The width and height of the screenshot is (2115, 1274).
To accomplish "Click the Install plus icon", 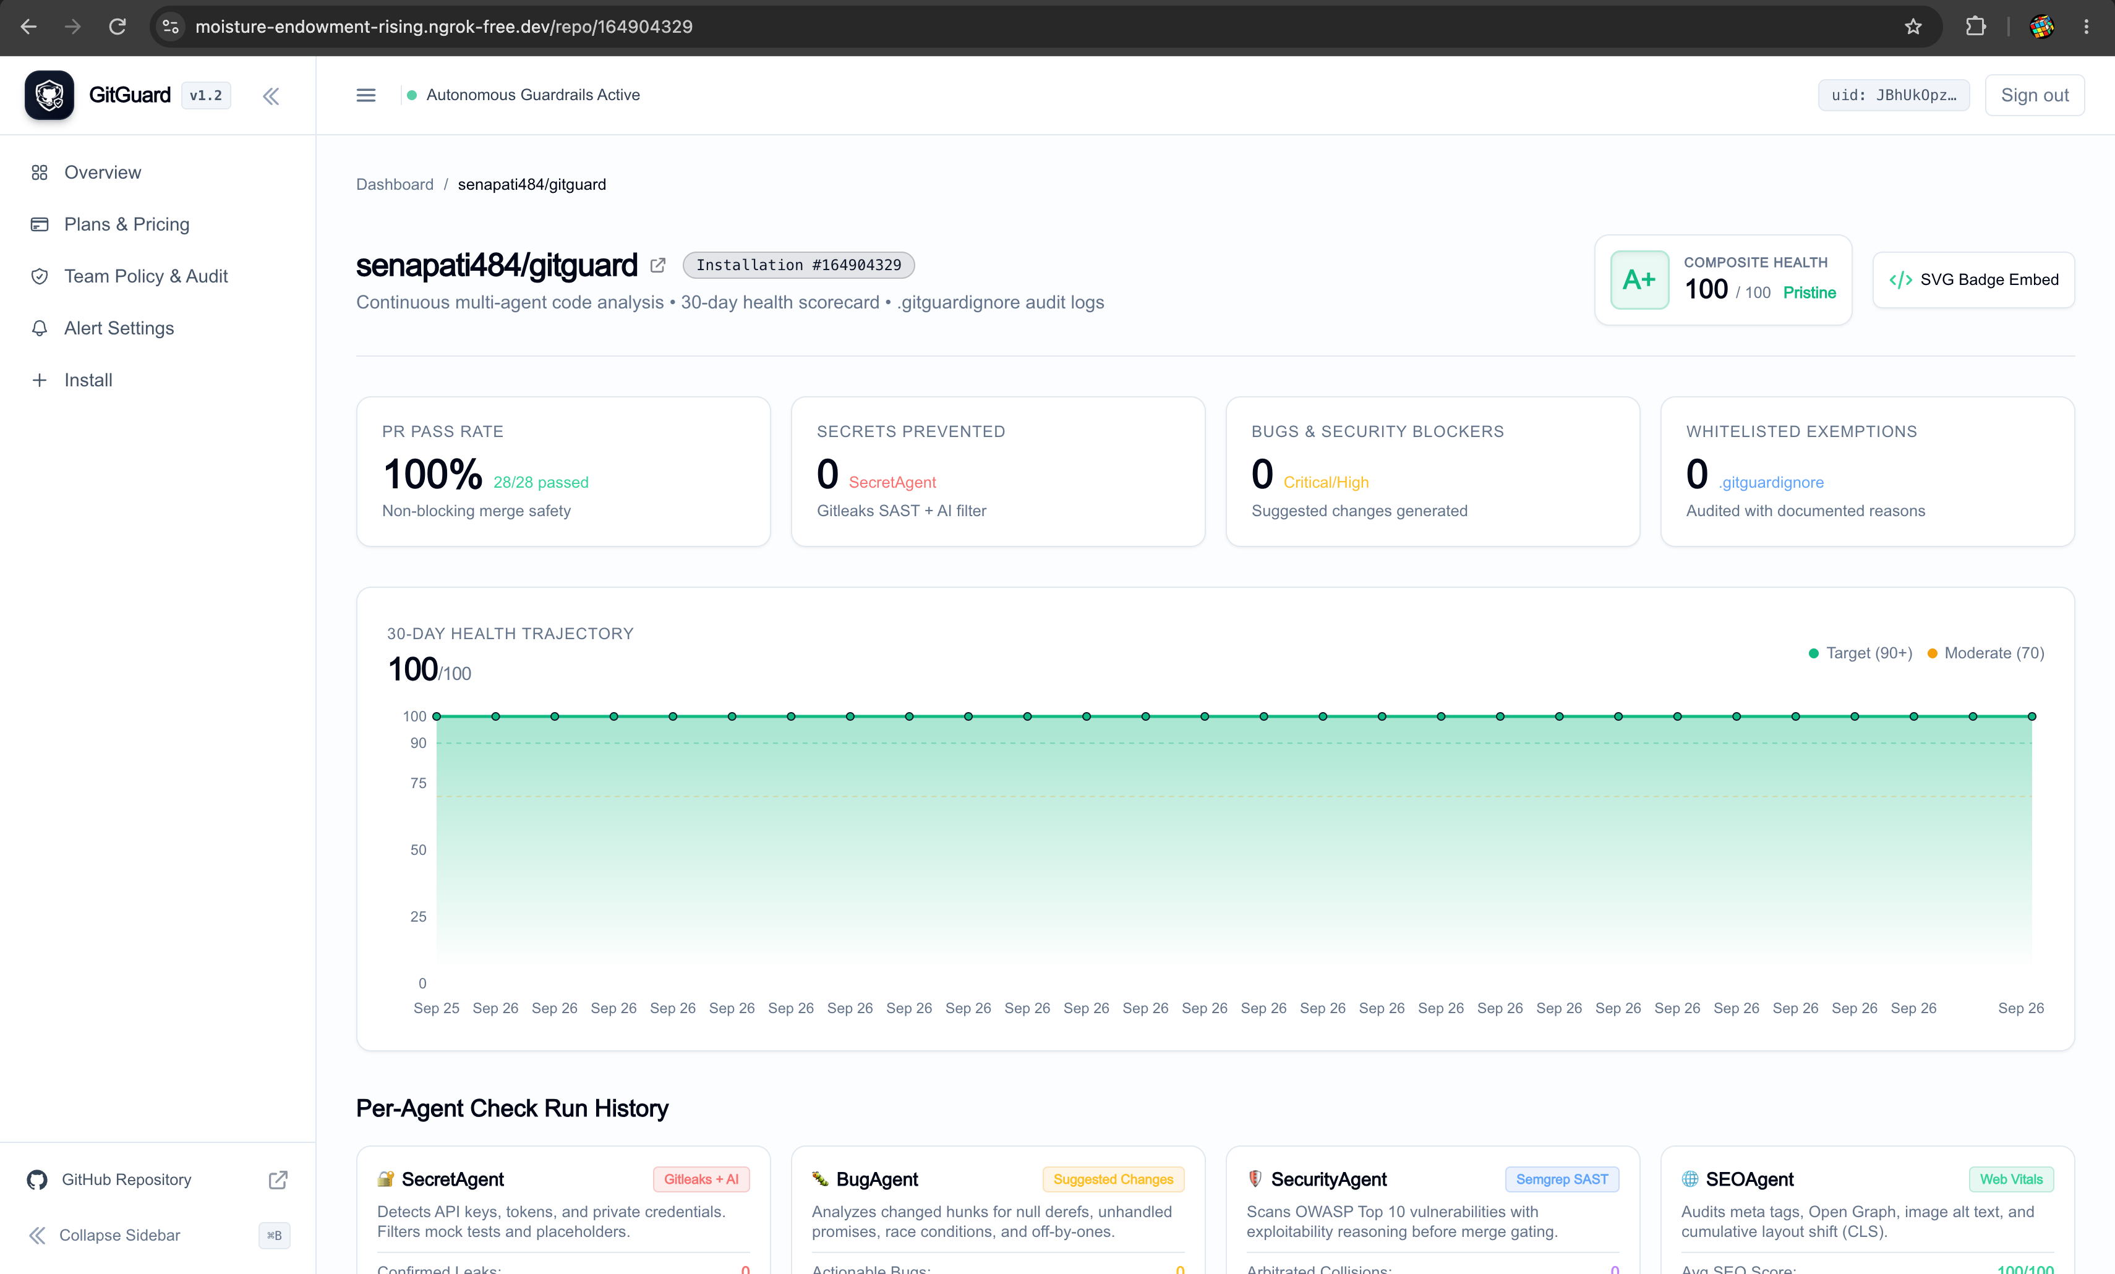I will pos(40,380).
